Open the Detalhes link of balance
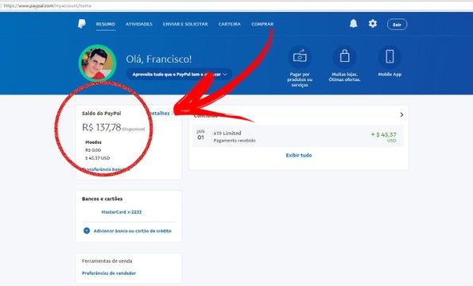The width and height of the screenshot is (473, 286). [x=161, y=114]
